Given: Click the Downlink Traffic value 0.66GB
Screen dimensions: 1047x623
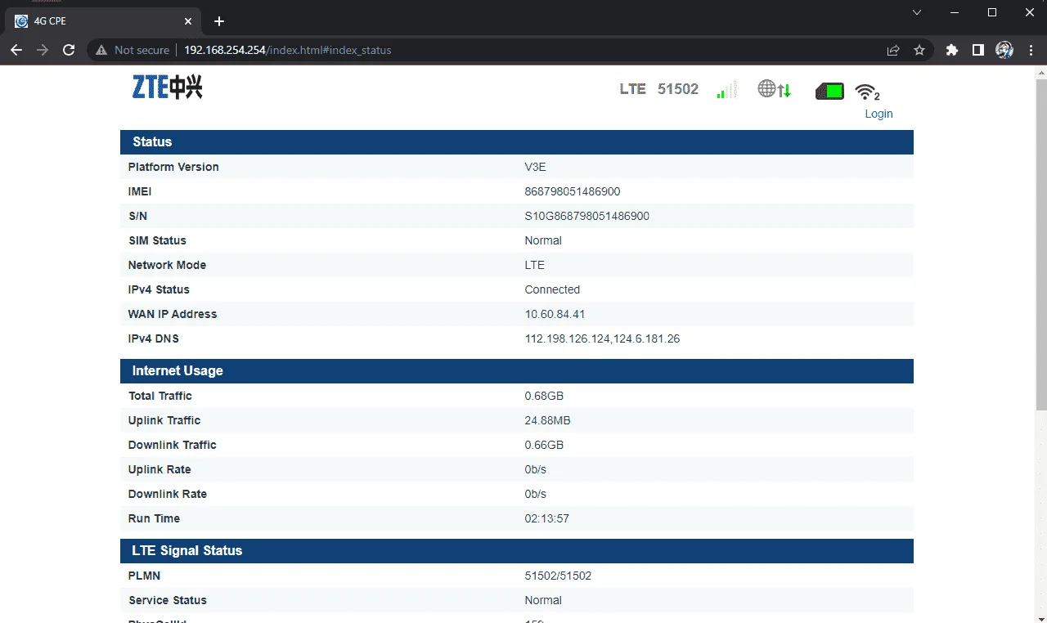Looking at the screenshot, I should click(x=544, y=445).
